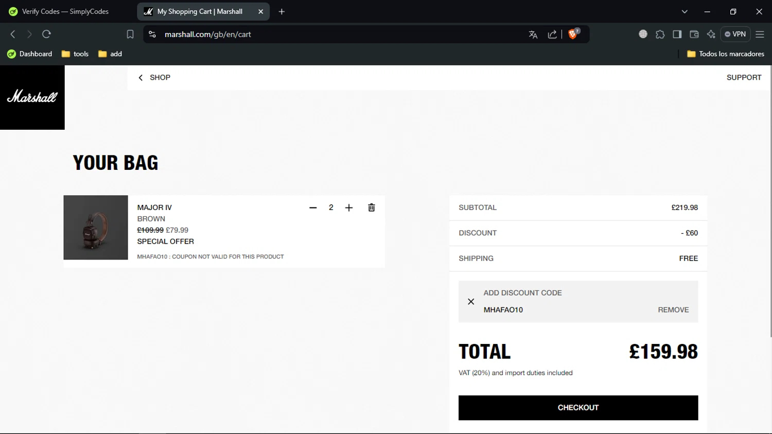Image resolution: width=772 pixels, height=434 pixels.
Task: Click the VAT and import duties note
Action: click(515, 373)
